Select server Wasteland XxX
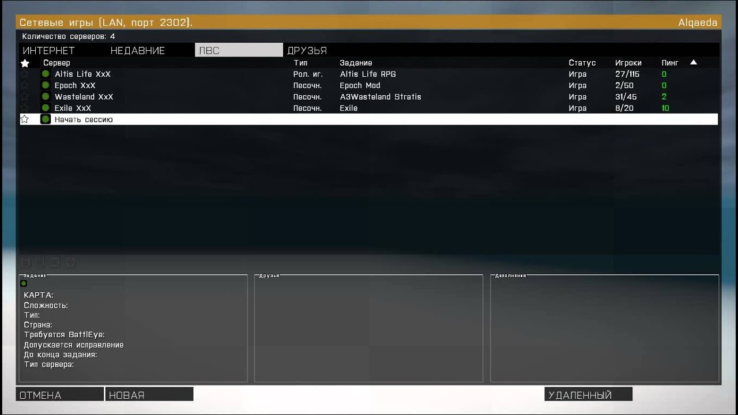Image resolution: width=738 pixels, height=415 pixels. click(369, 97)
